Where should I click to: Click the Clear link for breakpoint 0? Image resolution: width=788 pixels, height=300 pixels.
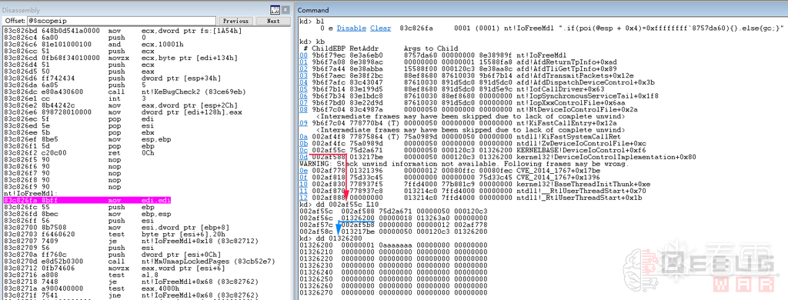click(x=380, y=28)
